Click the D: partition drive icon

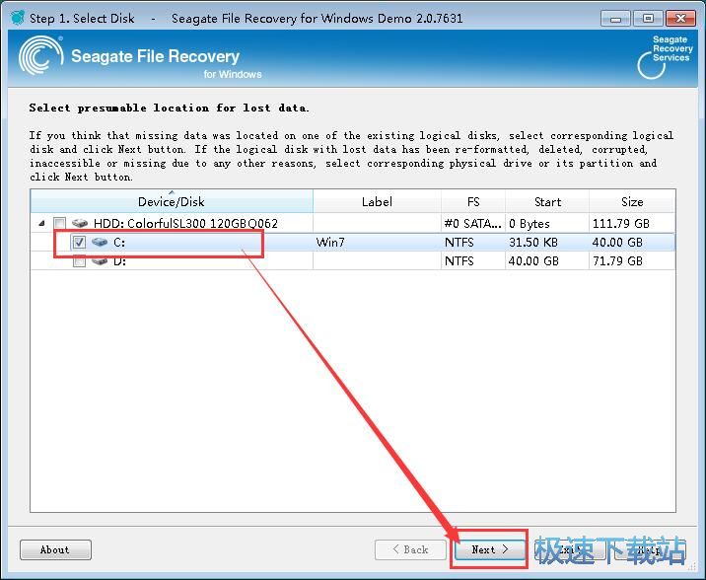point(100,261)
